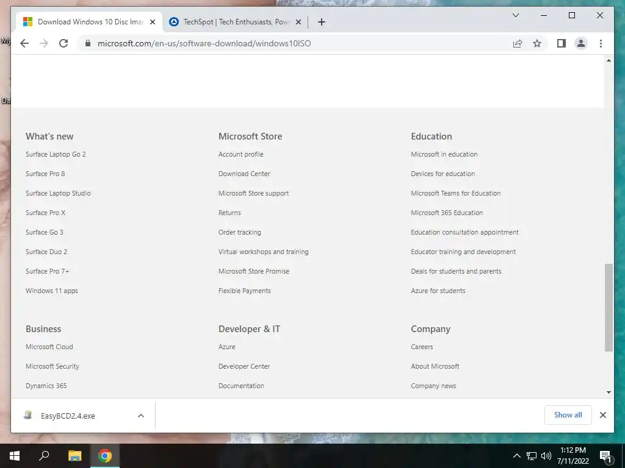Open the Surface Laptop Studio link
Screen dimensions: 625x468
click(x=58, y=193)
